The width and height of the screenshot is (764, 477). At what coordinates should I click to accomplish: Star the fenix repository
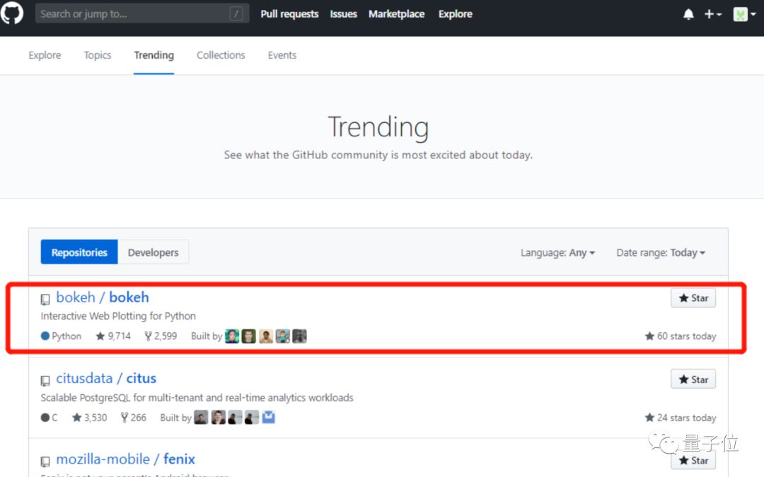[693, 460]
